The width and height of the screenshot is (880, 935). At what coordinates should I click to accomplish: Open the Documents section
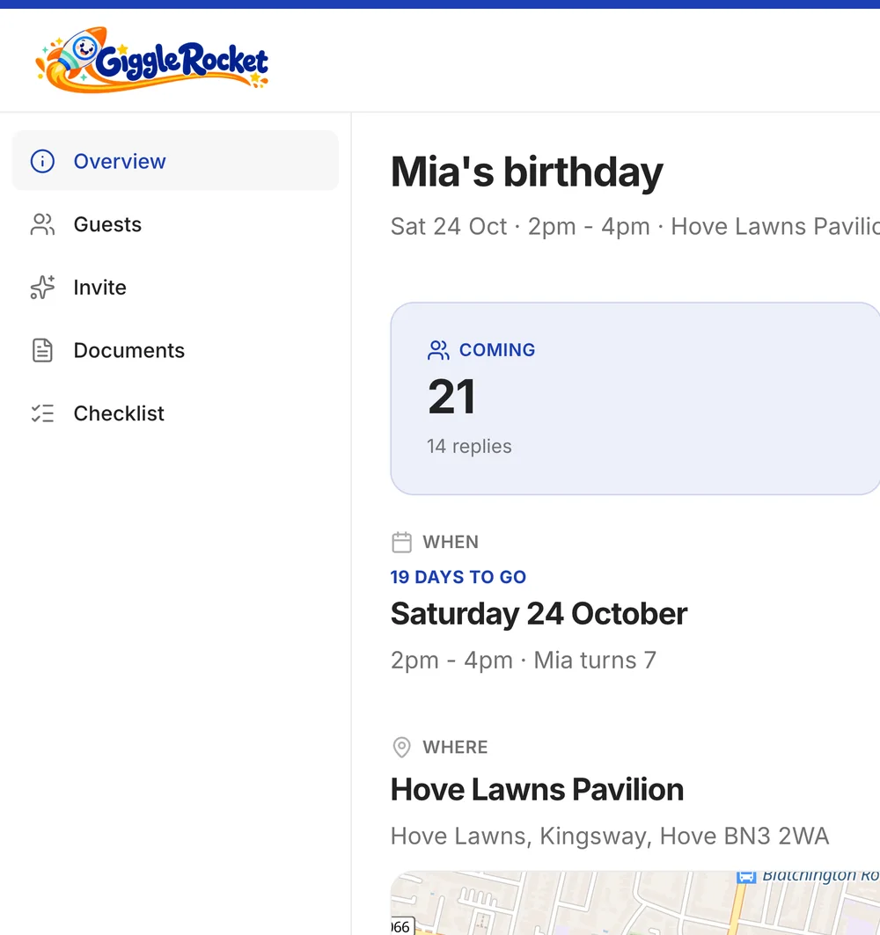click(175, 350)
